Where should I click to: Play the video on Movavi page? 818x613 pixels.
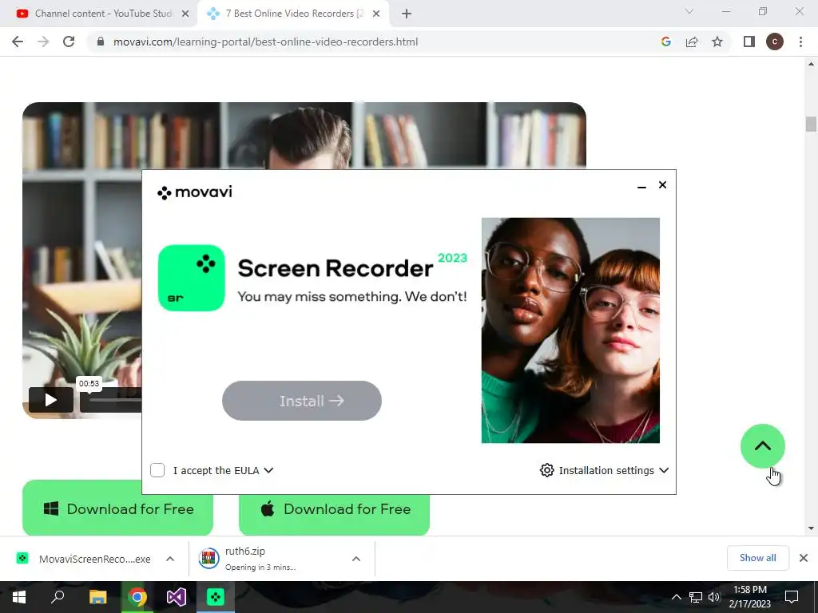tap(50, 400)
